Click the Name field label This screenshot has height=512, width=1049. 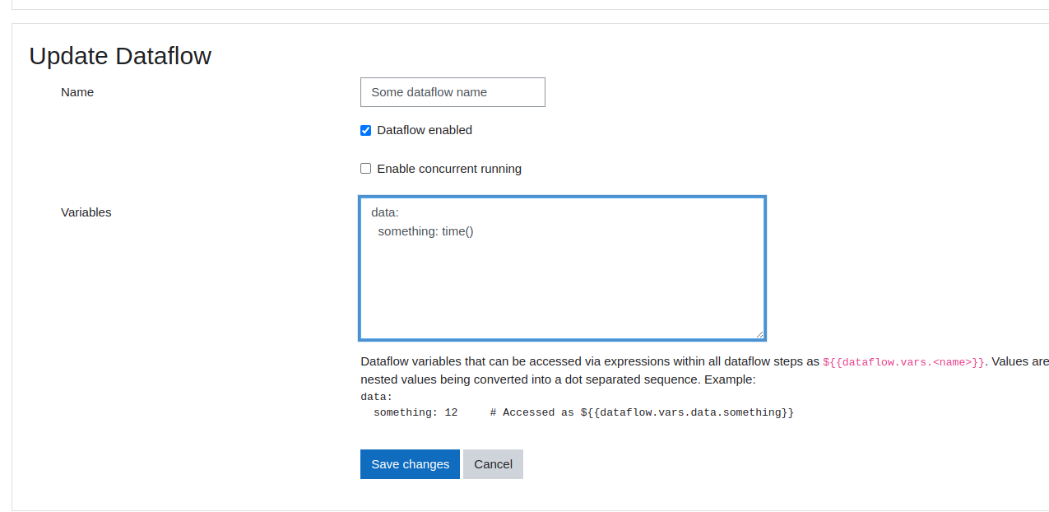77,92
